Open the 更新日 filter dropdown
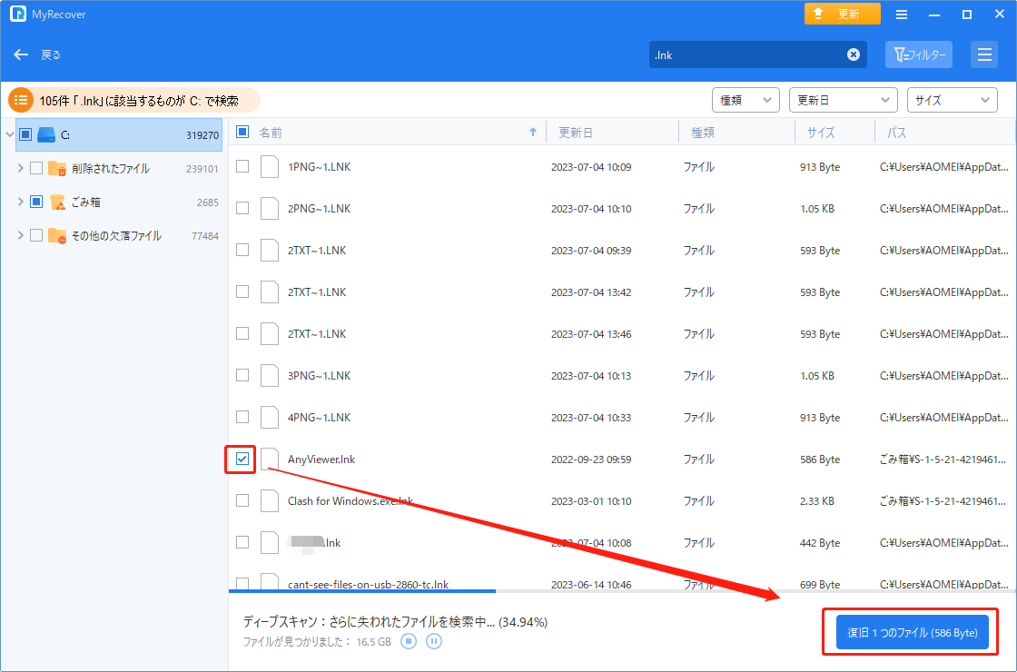 point(842,100)
